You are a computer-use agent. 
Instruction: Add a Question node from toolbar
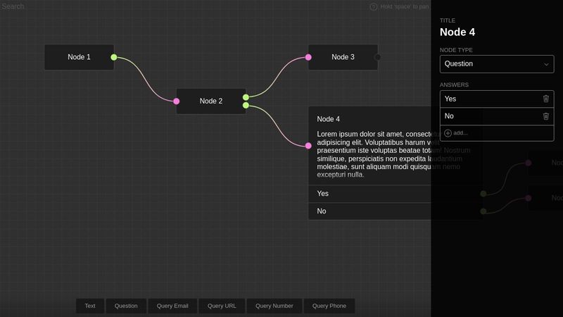pos(126,306)
